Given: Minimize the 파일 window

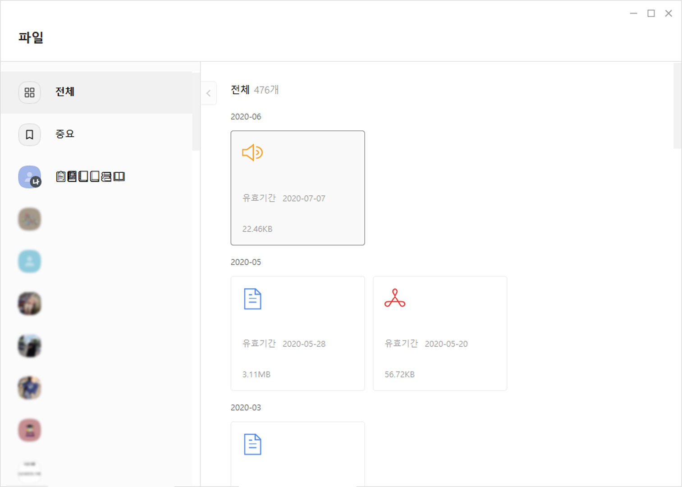Looking at the screenshot, I should (633, 13).
